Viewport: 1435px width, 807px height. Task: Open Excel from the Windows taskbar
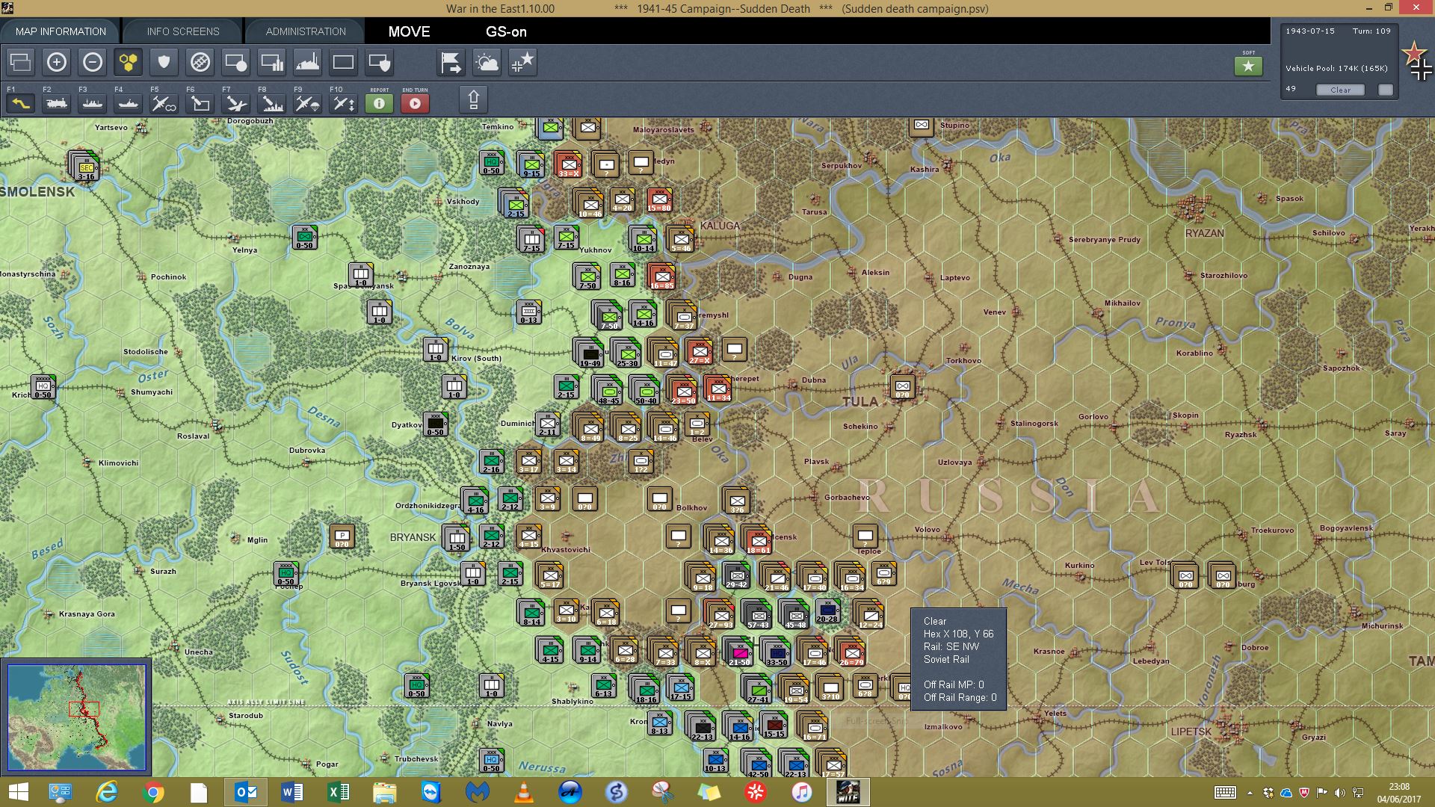[338, 792]
